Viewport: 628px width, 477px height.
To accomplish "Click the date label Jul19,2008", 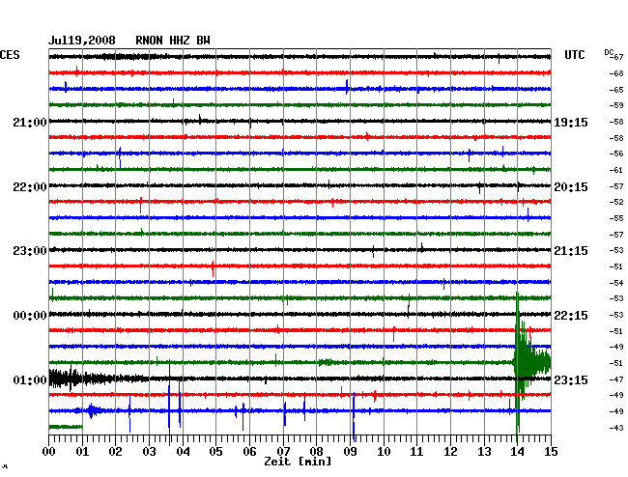I will pyautogui.click(x=82, y=41).
